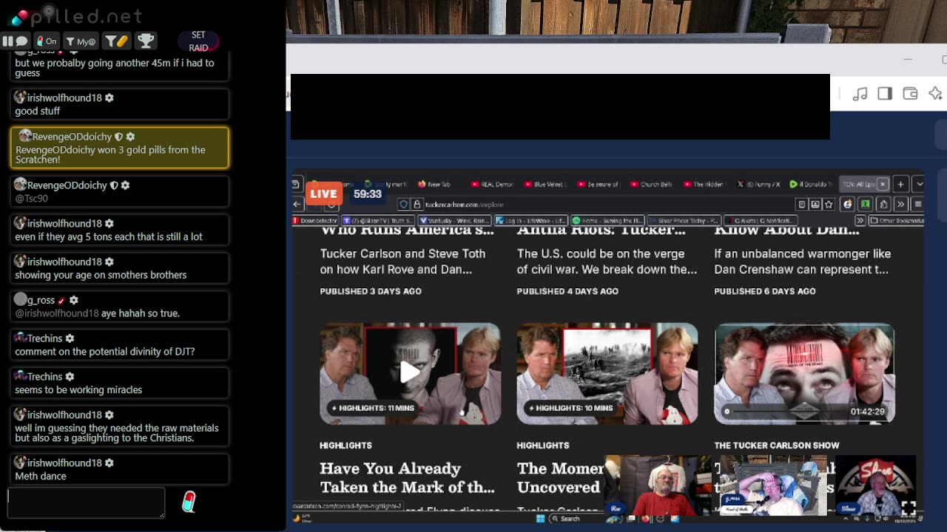
Task: Click the pill send button
Action: click(x=189, y=502)
